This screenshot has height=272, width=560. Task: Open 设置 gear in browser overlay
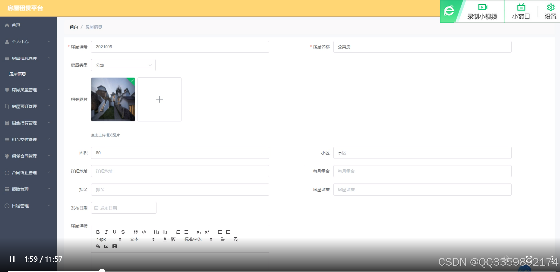[550, 11]
